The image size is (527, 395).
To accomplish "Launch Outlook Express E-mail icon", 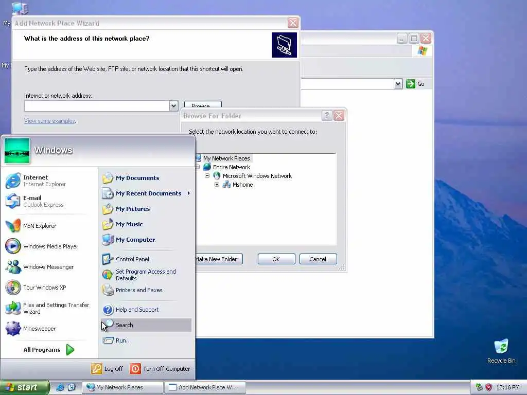I will (x=13, y=201).
